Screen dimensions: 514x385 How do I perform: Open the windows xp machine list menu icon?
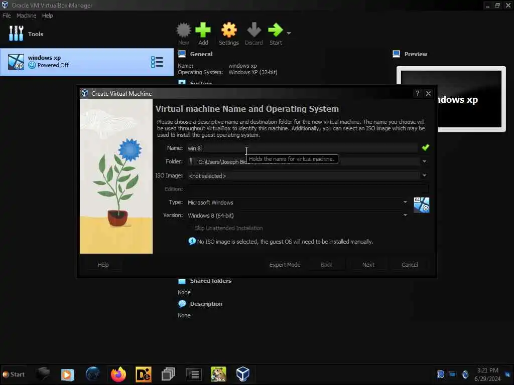(157, 62)
